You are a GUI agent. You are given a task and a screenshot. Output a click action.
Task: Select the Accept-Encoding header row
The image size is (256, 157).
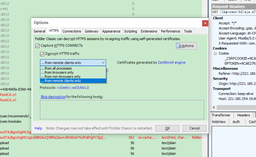pos(237,28)
